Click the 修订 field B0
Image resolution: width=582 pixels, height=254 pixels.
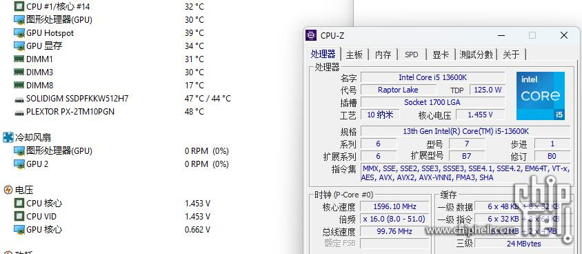(x=552, y=156)
